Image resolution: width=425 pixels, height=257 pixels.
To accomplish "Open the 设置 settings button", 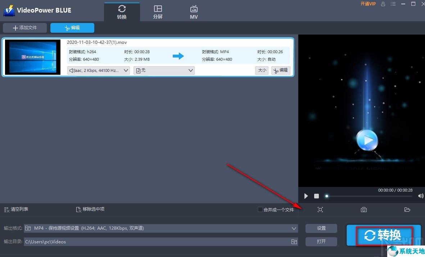I will click(321, 228).
